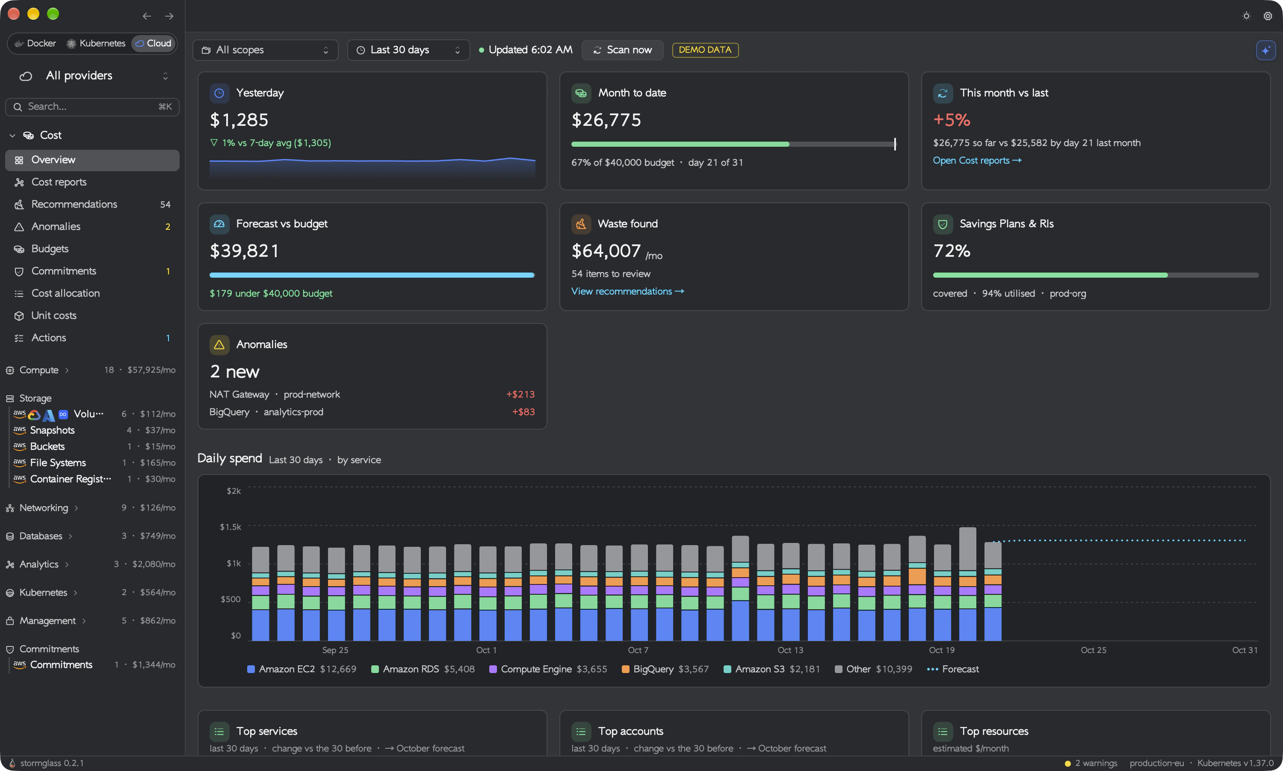Click This month vs last refresh icon
Screen dimensions: 1283x771
[x=943, y=93]
